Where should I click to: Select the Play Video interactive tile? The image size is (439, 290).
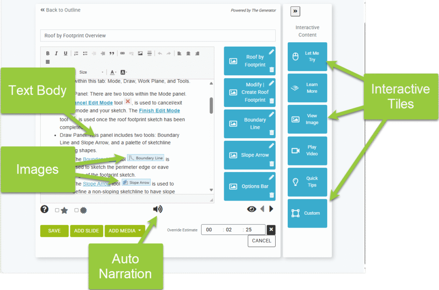(x=307, y=151)
